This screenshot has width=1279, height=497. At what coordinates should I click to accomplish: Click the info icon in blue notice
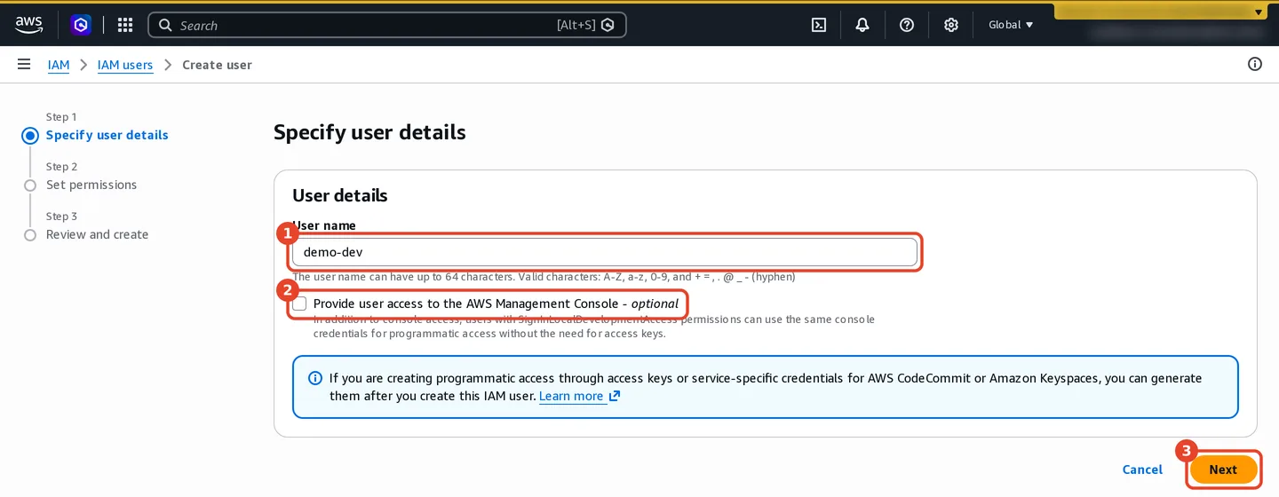click(x=315, y=378)
